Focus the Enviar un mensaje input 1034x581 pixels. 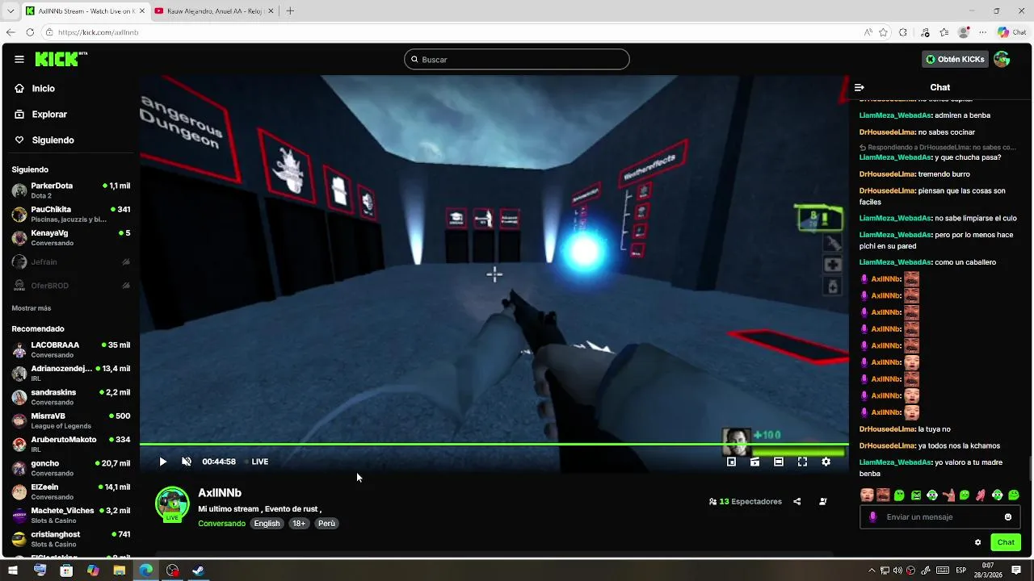tap(940, 517)
